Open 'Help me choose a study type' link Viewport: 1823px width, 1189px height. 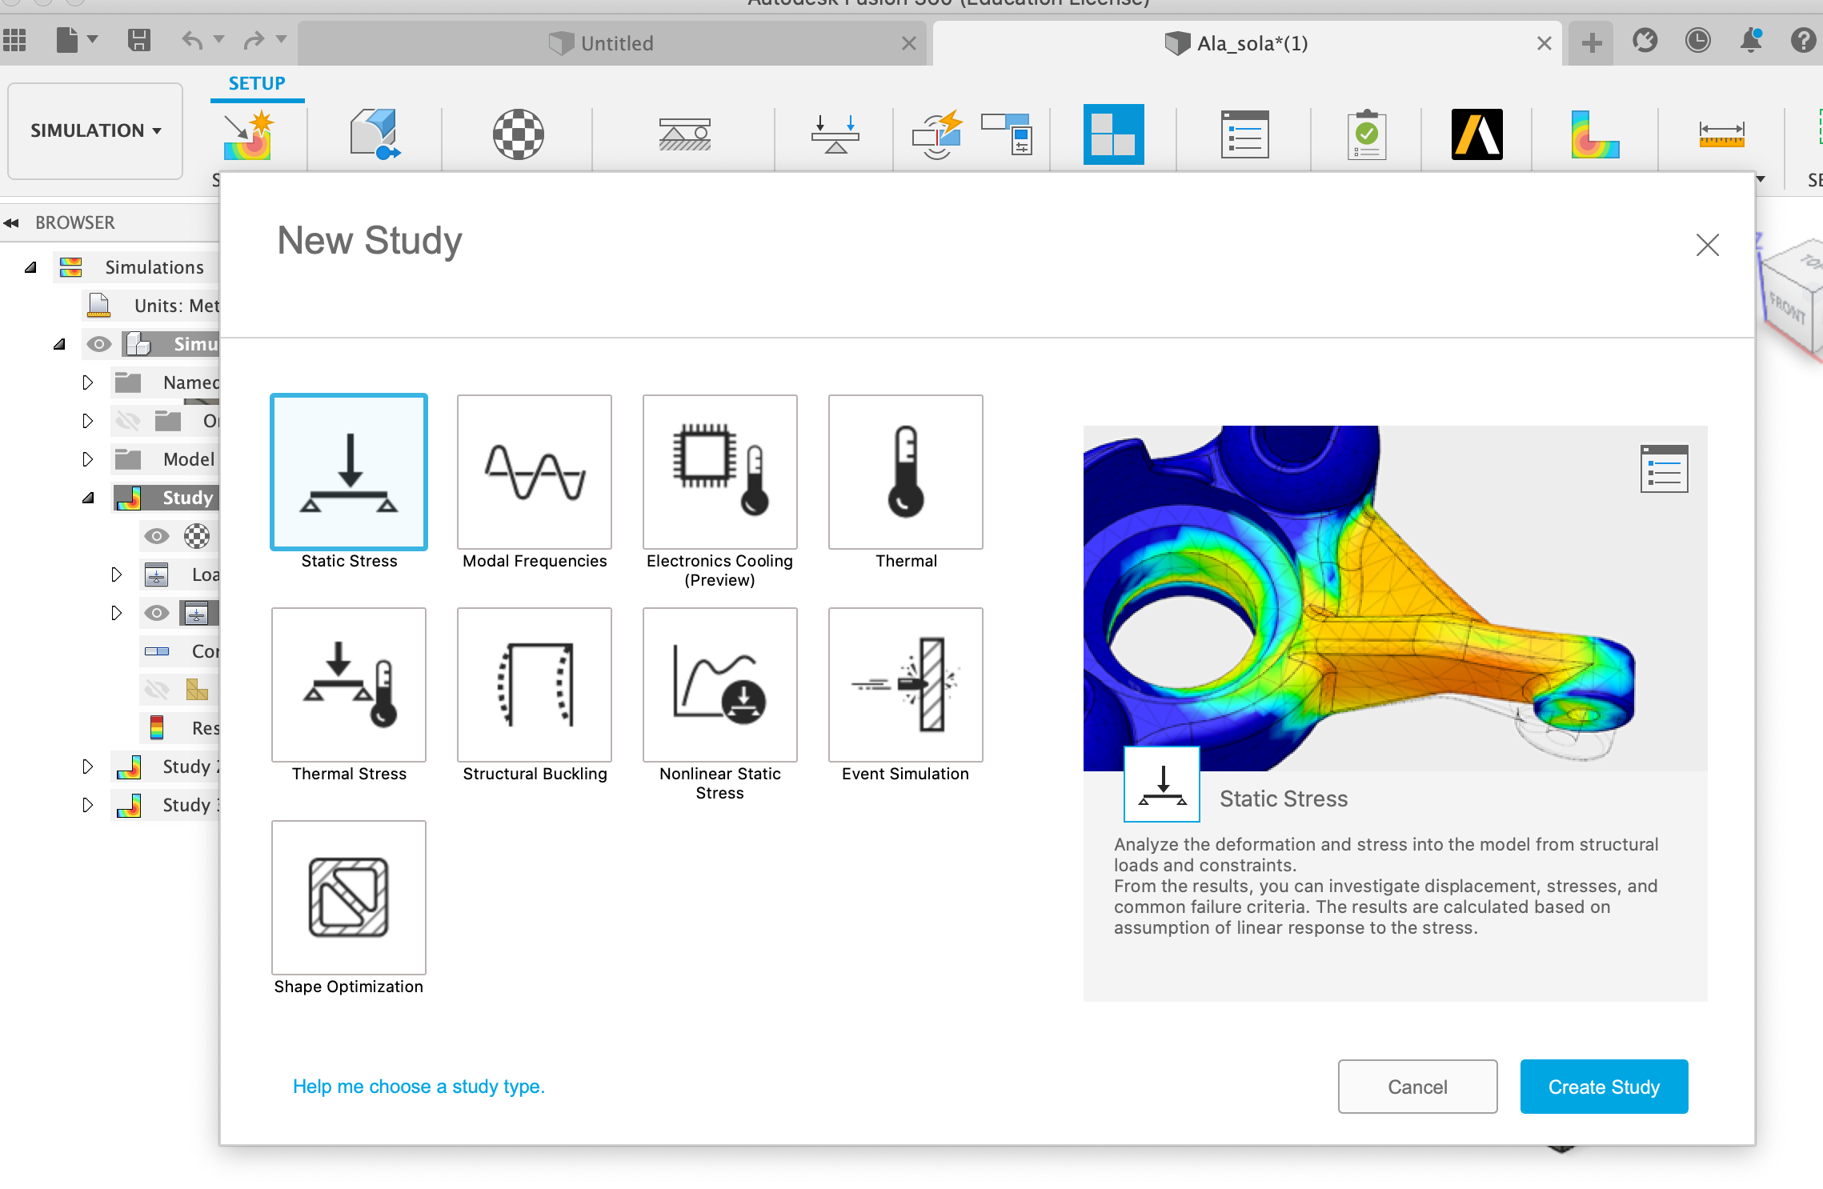(x=419, y=1087)
